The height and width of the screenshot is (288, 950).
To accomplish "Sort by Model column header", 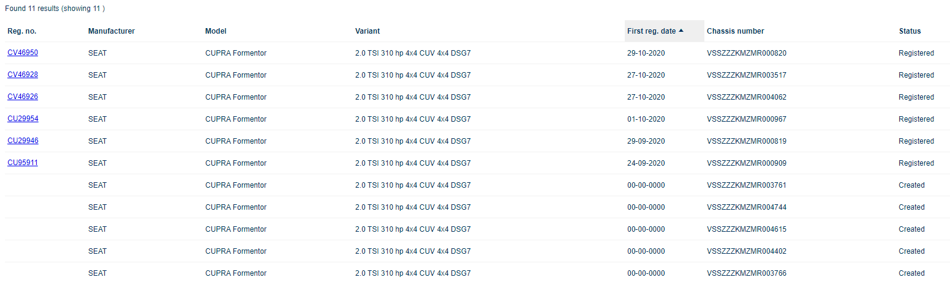I will click(x=216, y=31).
